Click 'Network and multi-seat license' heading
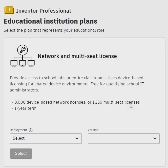This screenshot has height=168, width=168. [77, 56]
